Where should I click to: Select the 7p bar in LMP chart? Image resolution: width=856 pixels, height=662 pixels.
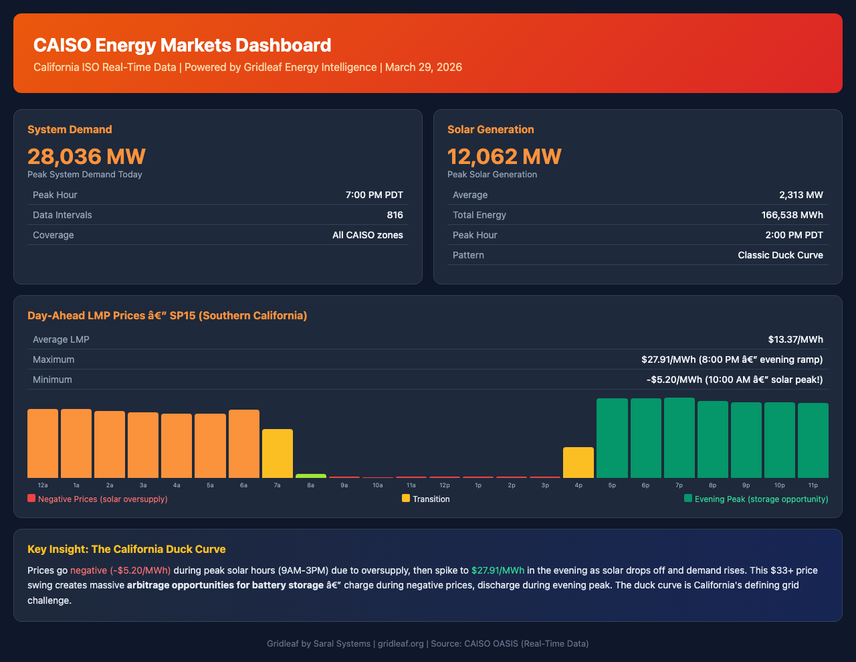coord(679,437)
